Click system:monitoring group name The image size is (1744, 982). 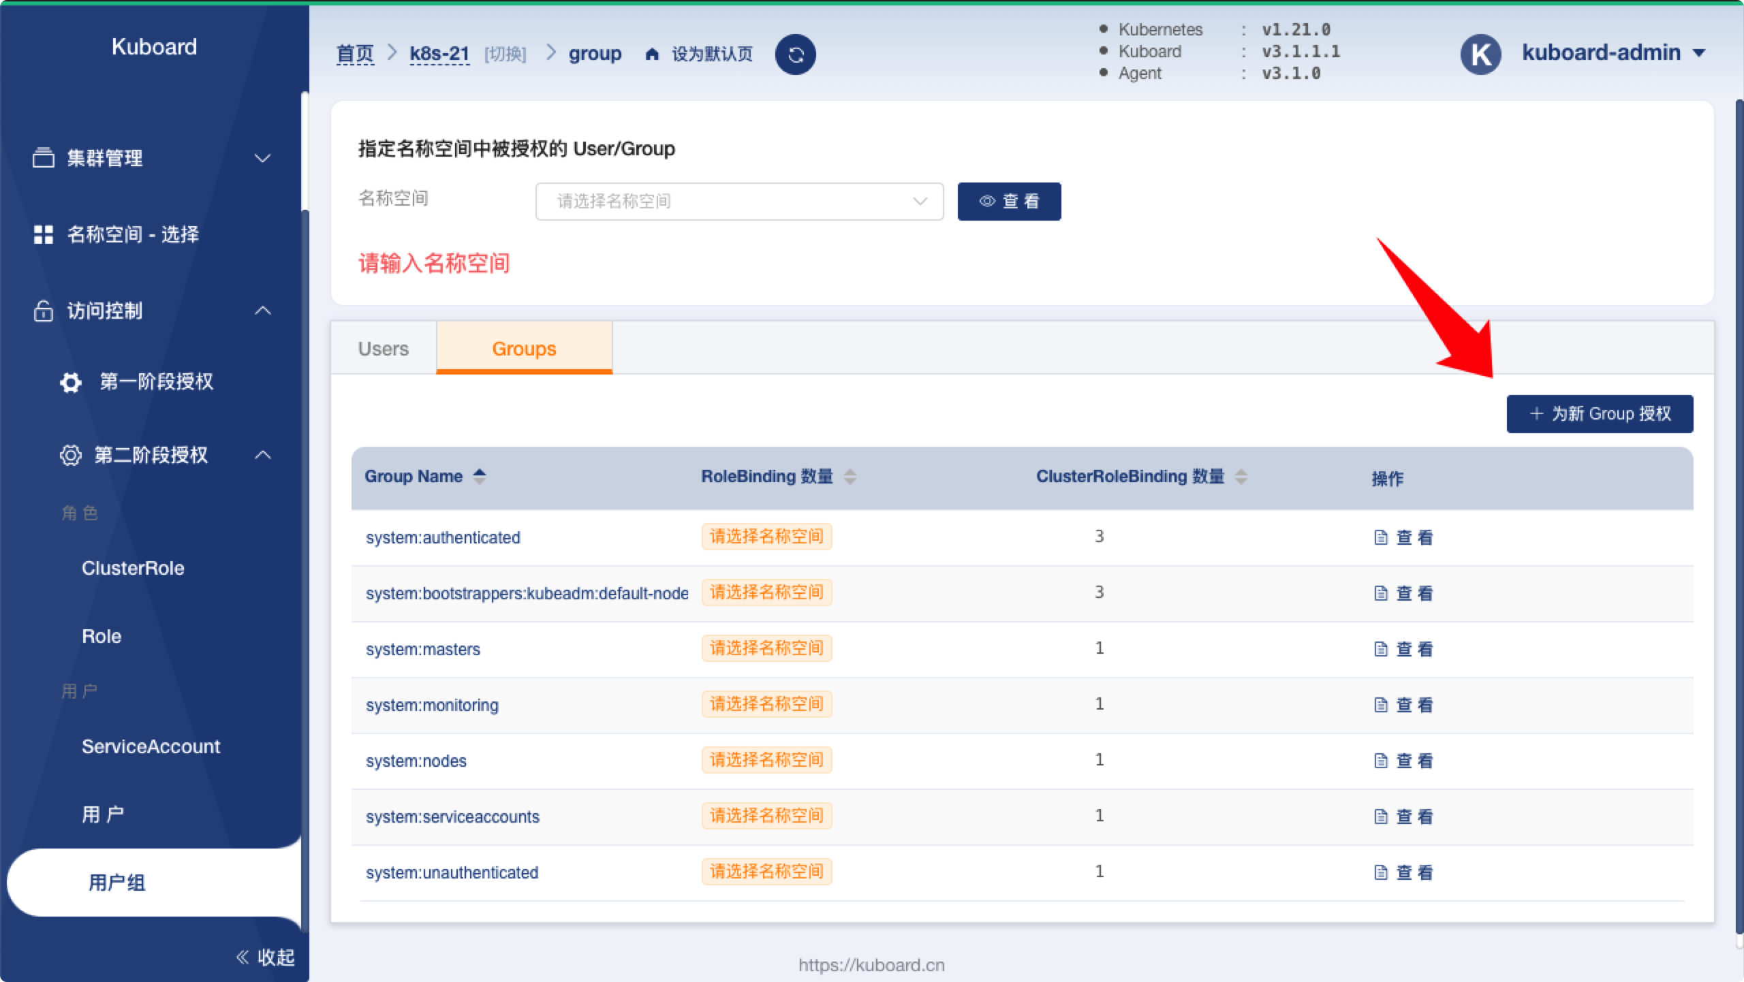tap(432, 705)
